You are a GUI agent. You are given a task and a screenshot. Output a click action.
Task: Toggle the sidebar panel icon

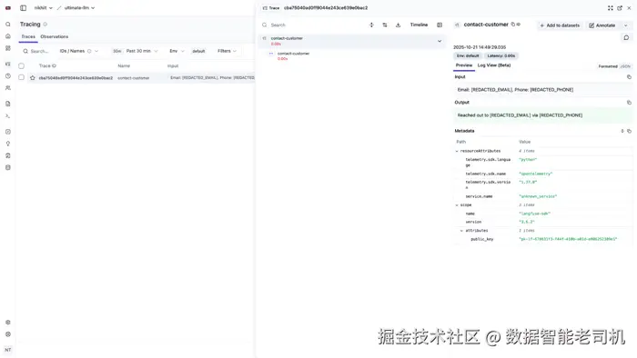tap(23, 7)
